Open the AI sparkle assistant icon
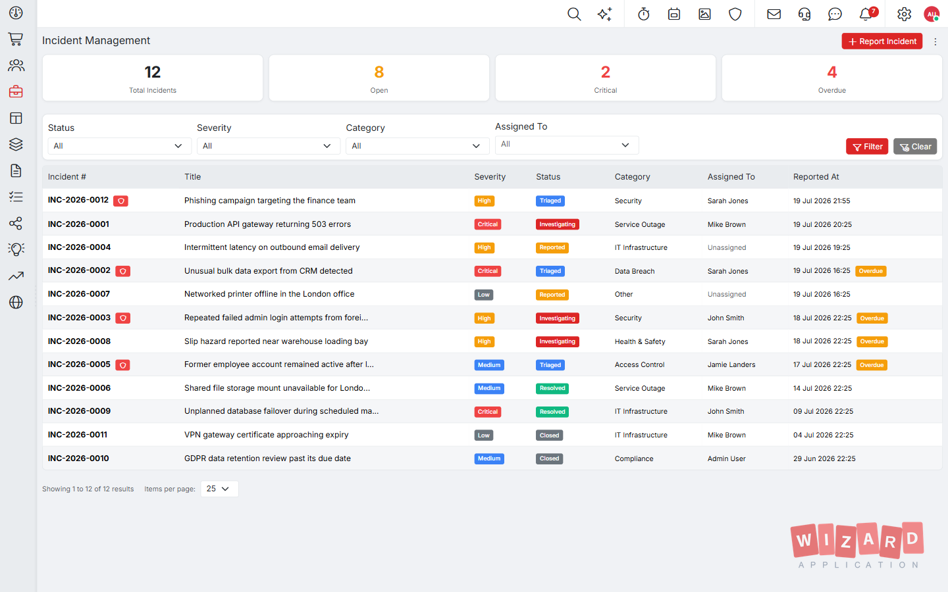Image resolution: width=948 pixels, height=592 pixels. point(604,14)
